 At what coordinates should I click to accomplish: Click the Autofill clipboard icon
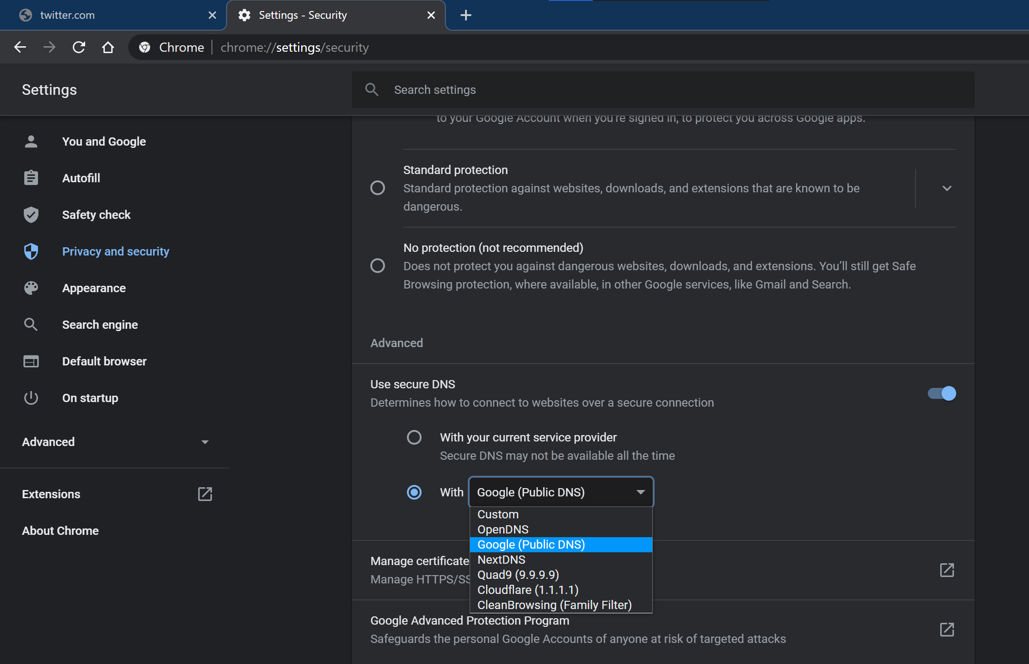pos(31,178)
